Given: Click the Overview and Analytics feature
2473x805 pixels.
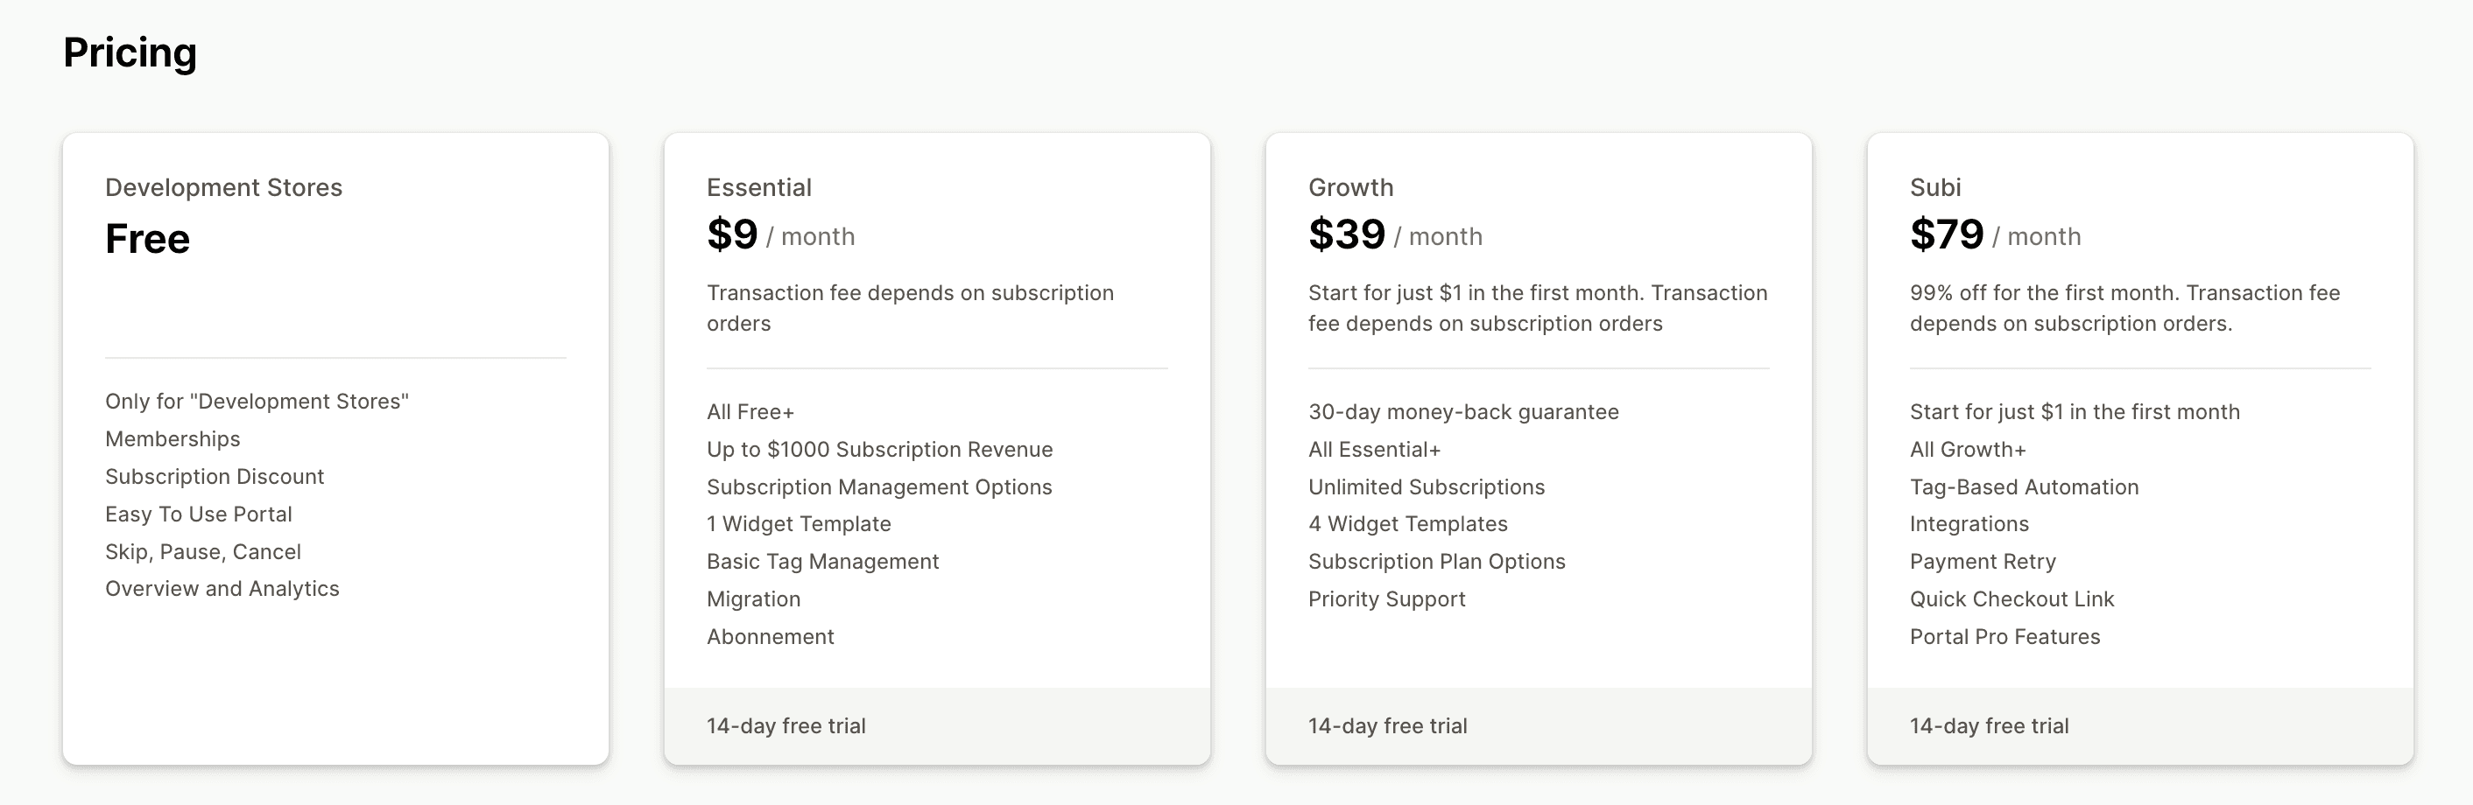Looking at the screenshot, I should pyautogui.click(x=222, y=588).
